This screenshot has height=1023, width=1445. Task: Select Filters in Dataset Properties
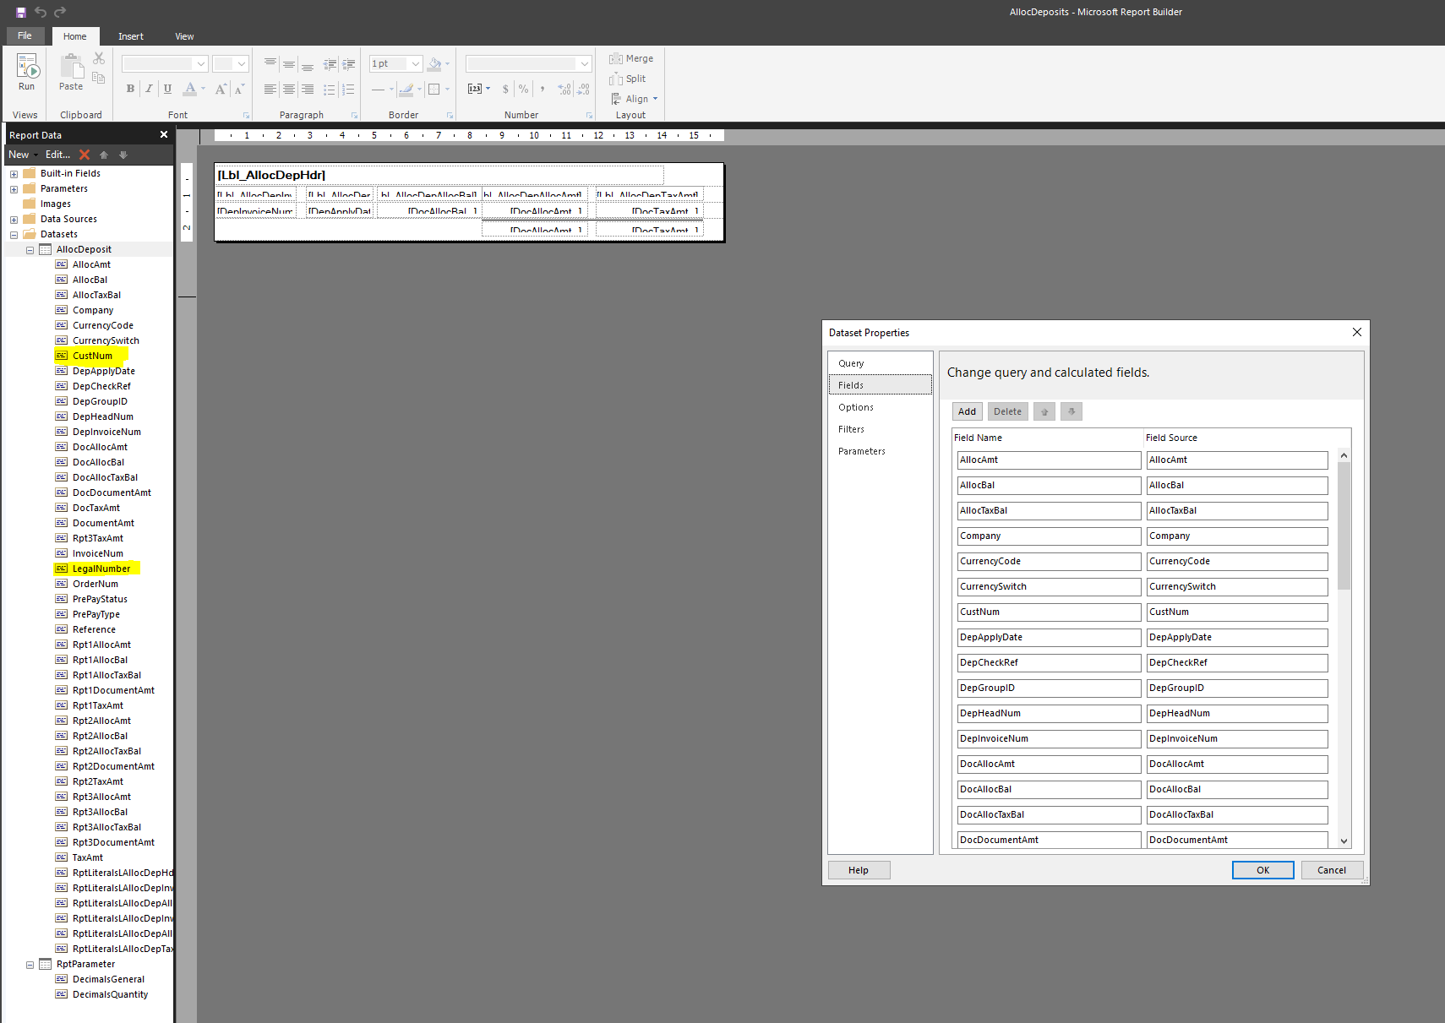[x=851, y=429]
